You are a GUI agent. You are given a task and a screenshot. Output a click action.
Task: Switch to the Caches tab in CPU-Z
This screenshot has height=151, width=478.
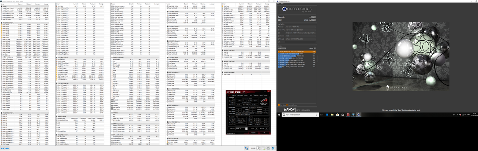pyautogui.click(x=234, y=95)
